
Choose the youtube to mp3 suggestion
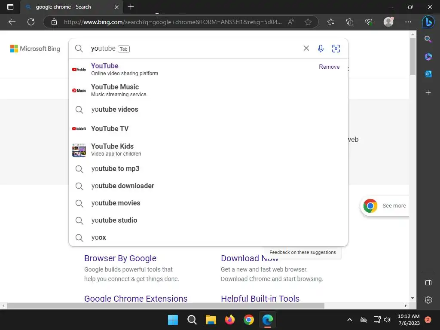(x=208, y=168)
